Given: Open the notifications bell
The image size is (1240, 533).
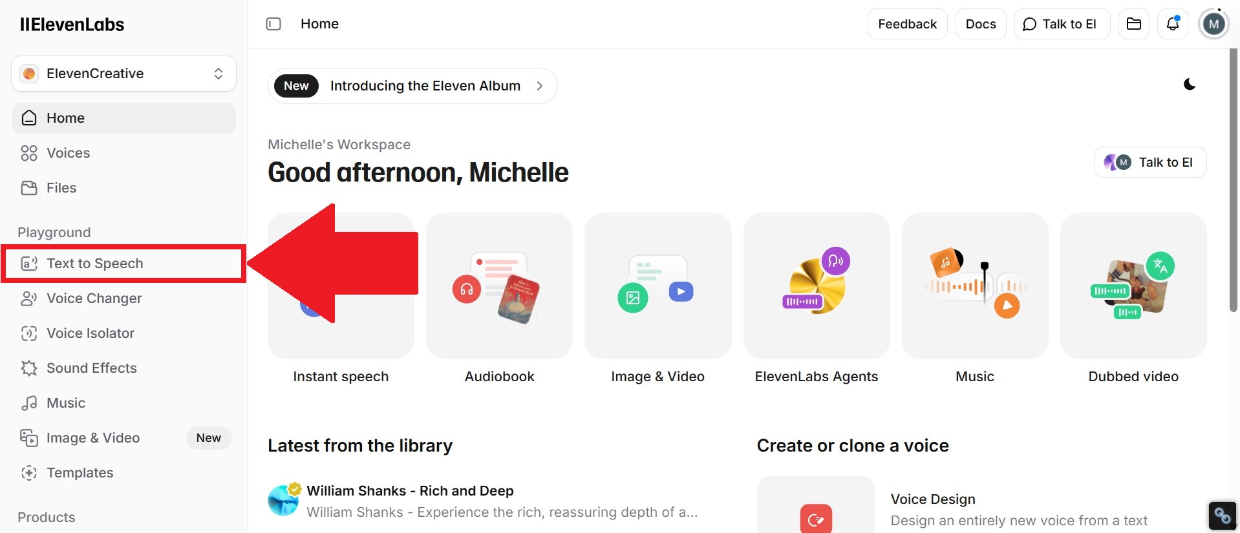Looking at the screenshot, I should [x=1173, y=24].
